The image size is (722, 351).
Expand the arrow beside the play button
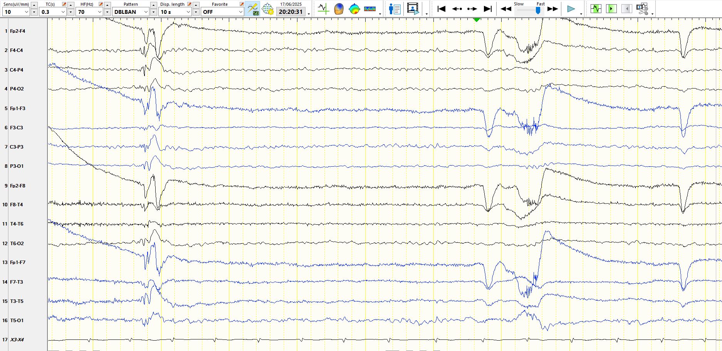coord(581,14)
